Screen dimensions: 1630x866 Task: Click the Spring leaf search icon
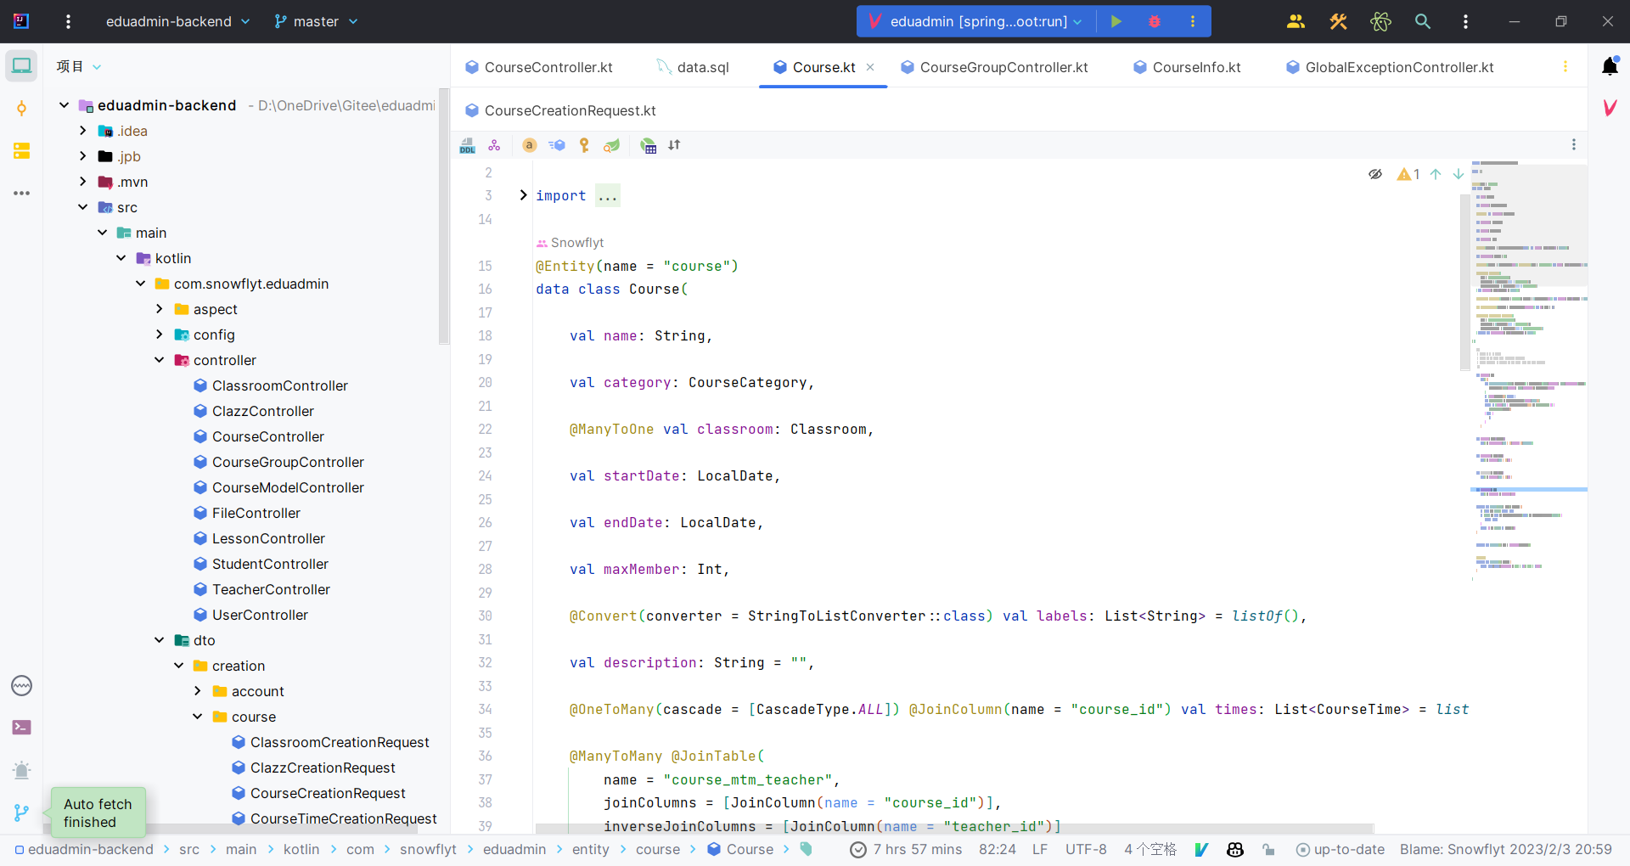point(611,145)
